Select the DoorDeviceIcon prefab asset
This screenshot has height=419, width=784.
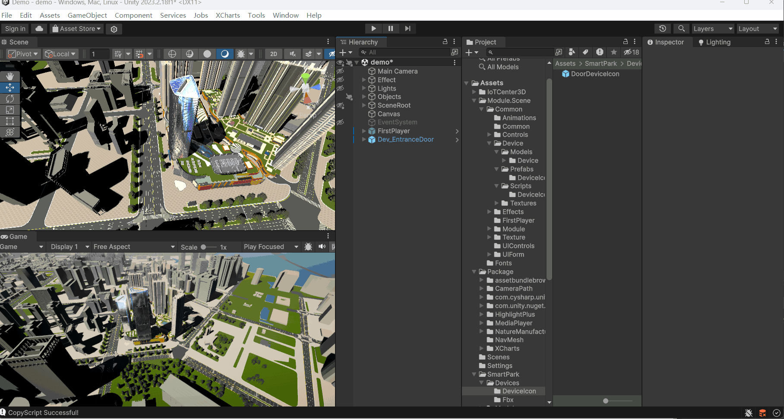point(594,74)
